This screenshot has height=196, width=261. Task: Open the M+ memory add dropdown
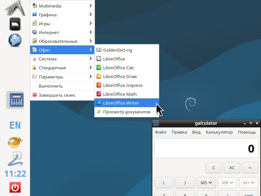pyautogui.click(x=249, y=183)
